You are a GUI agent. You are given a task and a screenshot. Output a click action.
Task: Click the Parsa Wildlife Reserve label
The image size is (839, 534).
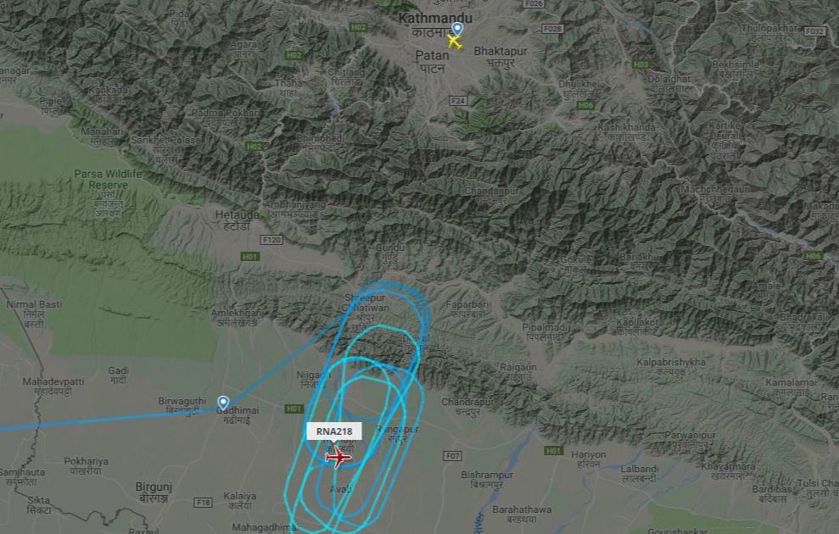tap(108, 179)
